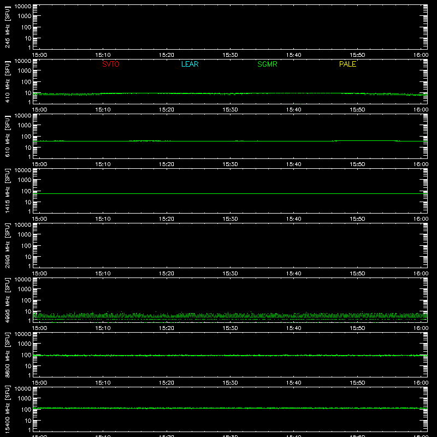
Task: Select the 2695 MHz [SFU] axis title
Action: 7,245
